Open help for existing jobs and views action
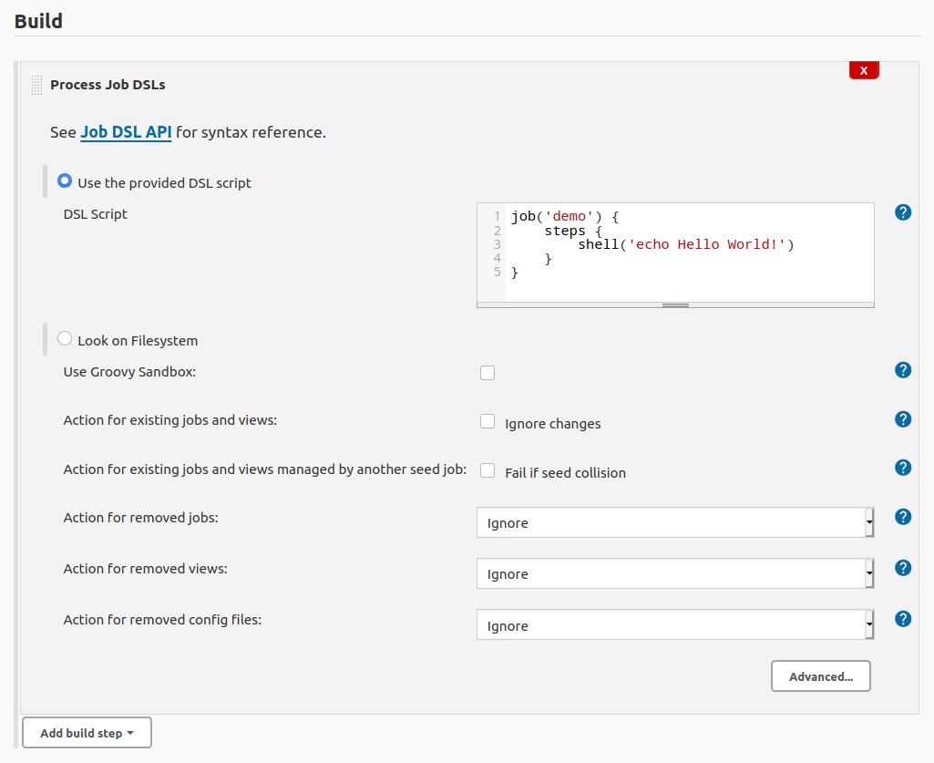 (902, 419)
